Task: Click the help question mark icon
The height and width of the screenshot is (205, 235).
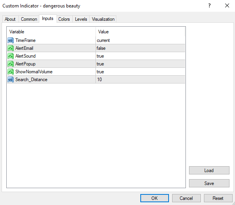Action: (209, 5)
